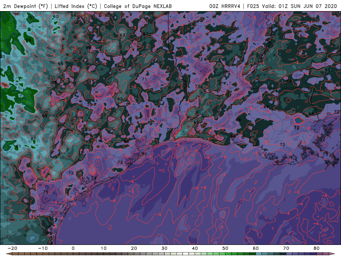The width and height of the screenshot is (341, 256).
Task: Click the 60 label on the color scale
Action: tap(256, 248)
